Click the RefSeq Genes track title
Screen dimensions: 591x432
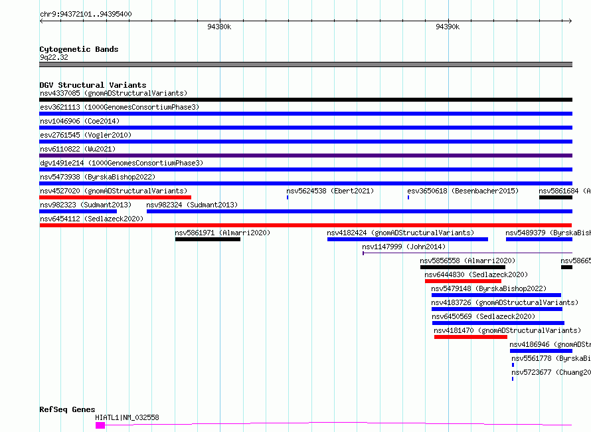pyautogui.click(x=67, y=410)
